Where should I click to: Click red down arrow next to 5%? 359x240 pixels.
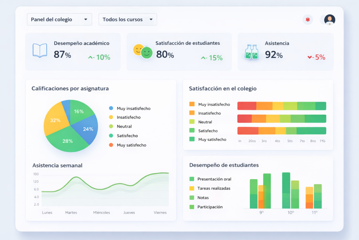(310, 57)
